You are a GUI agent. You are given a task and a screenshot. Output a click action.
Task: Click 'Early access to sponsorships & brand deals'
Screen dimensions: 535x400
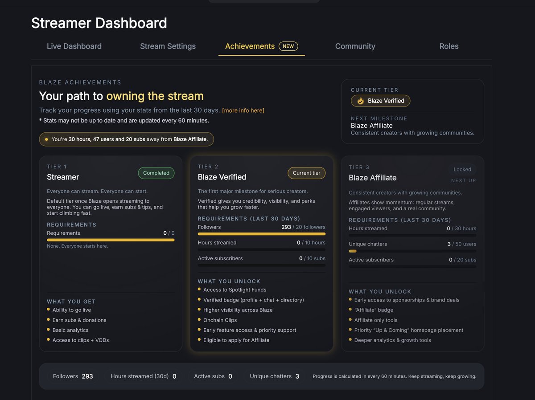point(407,300)
